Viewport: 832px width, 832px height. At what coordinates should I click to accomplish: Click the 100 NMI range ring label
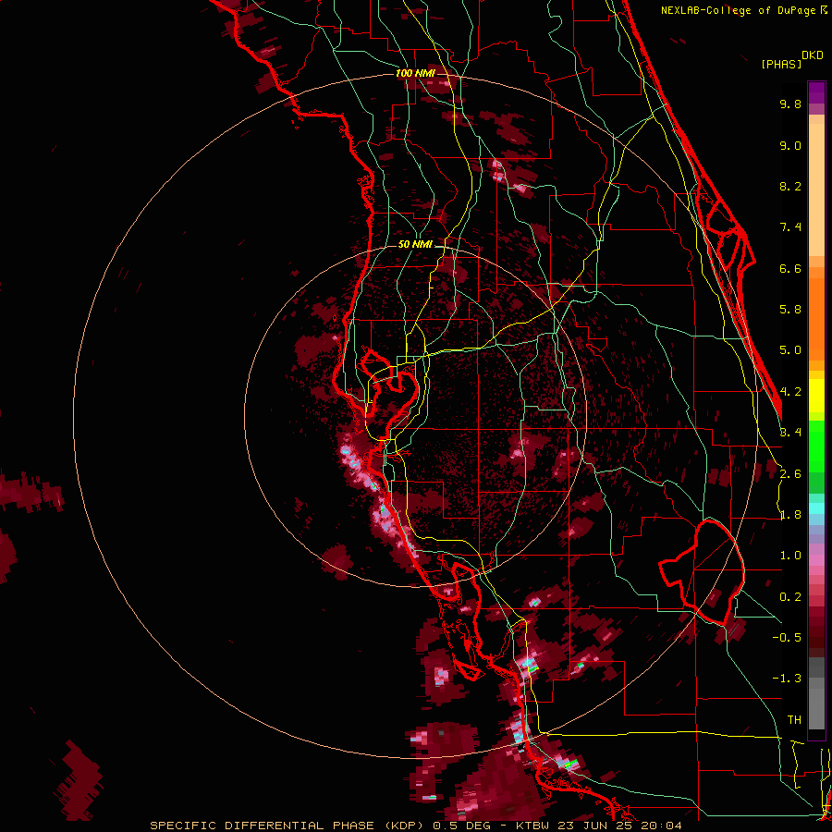point(415,73)
